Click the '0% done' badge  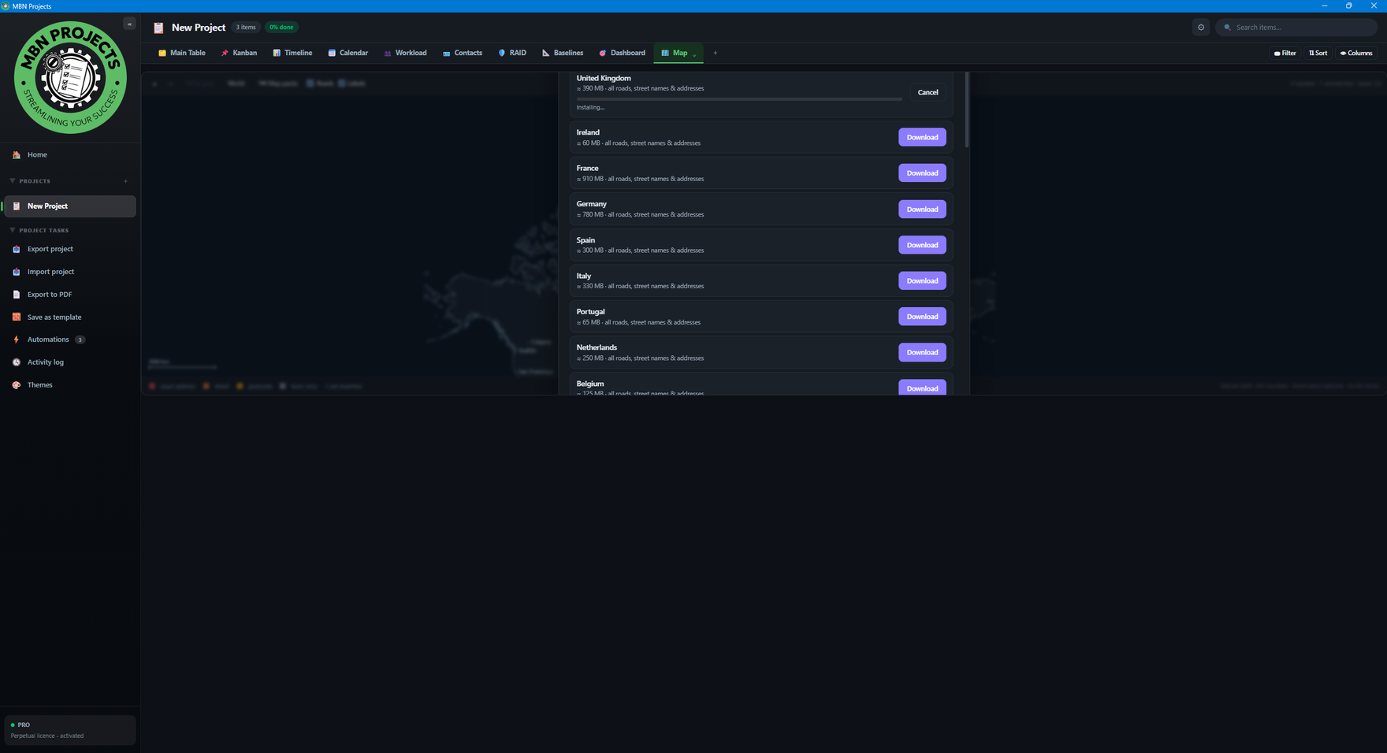click(x=281, y=28)
